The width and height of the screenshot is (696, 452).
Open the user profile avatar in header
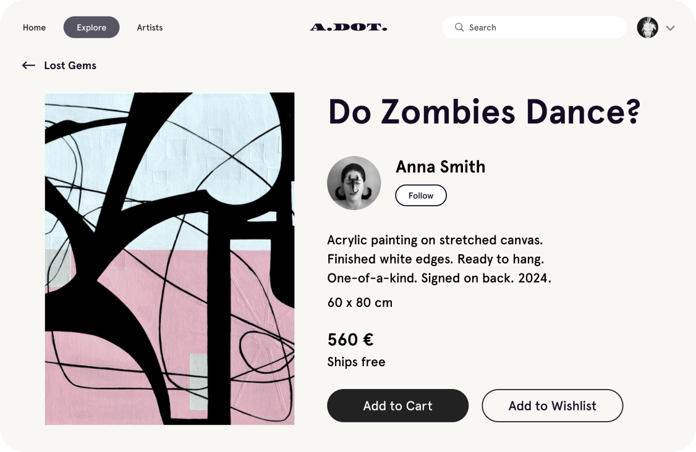647,27
